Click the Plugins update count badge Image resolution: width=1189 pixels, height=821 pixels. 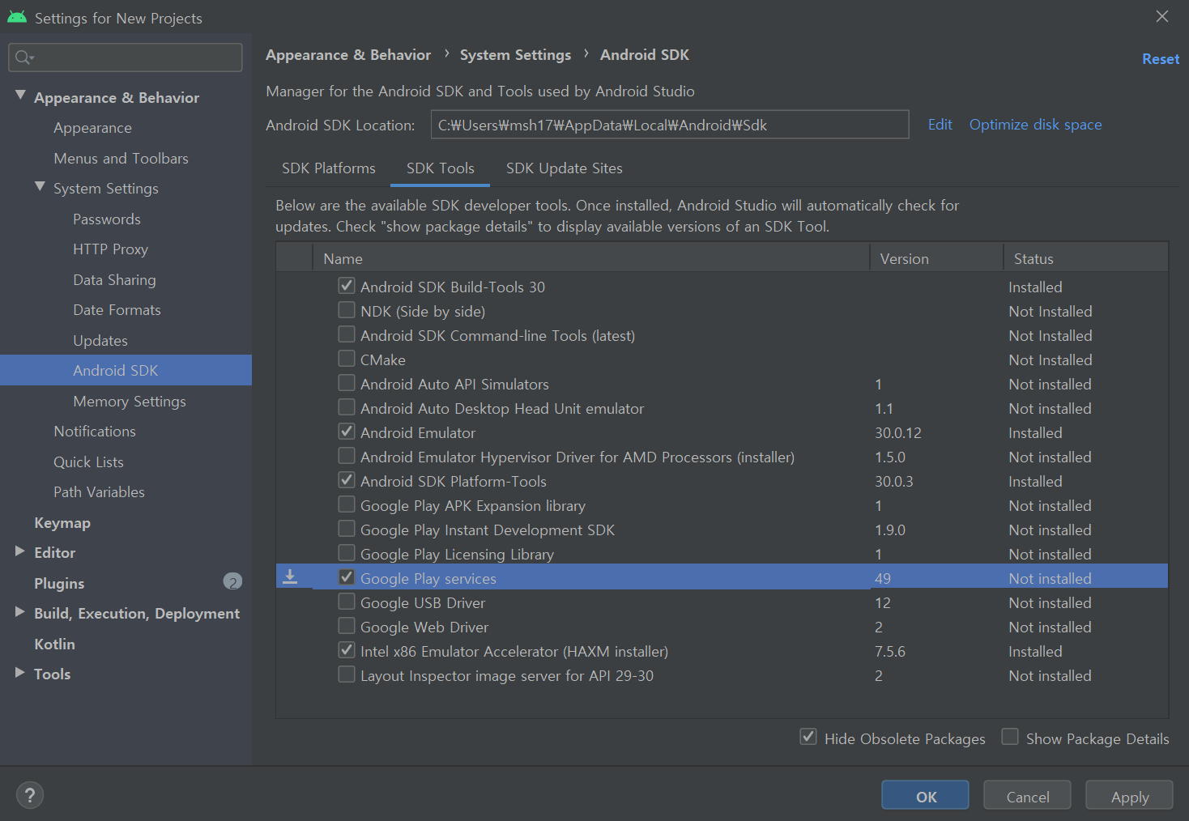pos(232,582)
